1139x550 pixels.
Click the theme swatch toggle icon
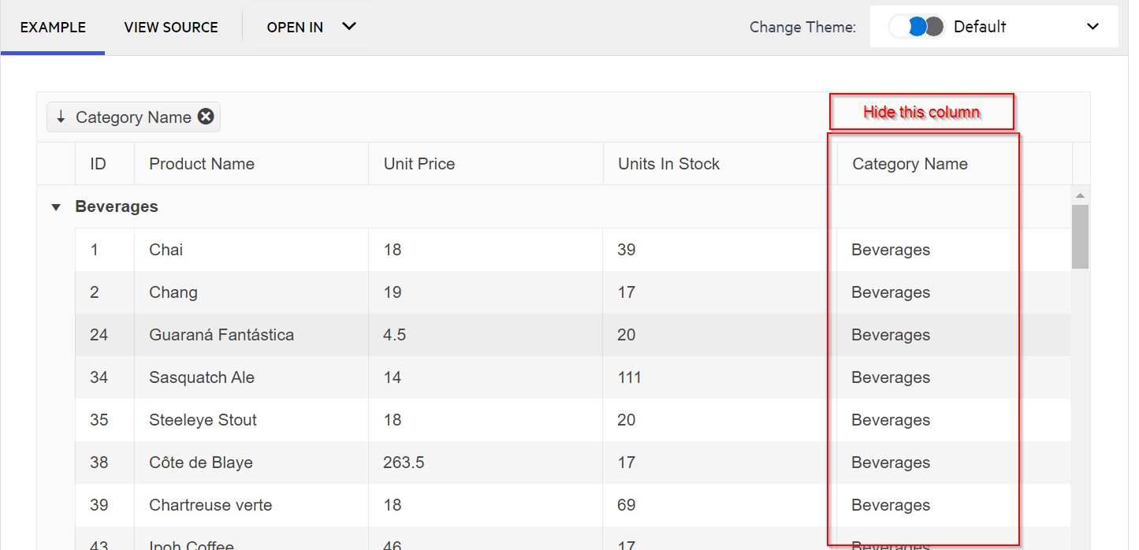point(916,27)
